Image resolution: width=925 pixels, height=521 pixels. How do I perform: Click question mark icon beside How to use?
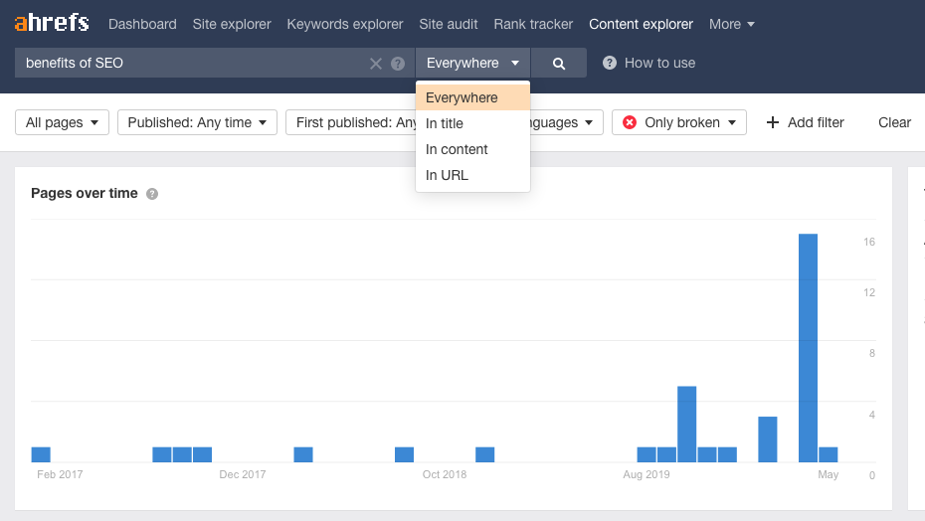(x=610, y=63)
